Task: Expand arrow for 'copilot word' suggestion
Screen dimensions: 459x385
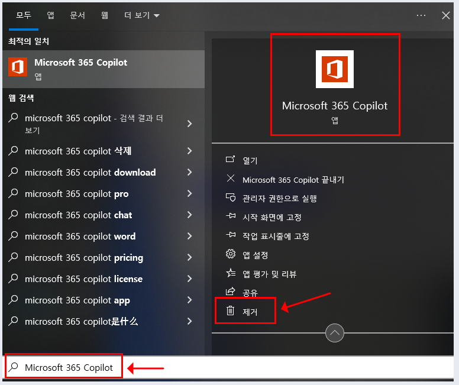Action: (x=189, y=236)
